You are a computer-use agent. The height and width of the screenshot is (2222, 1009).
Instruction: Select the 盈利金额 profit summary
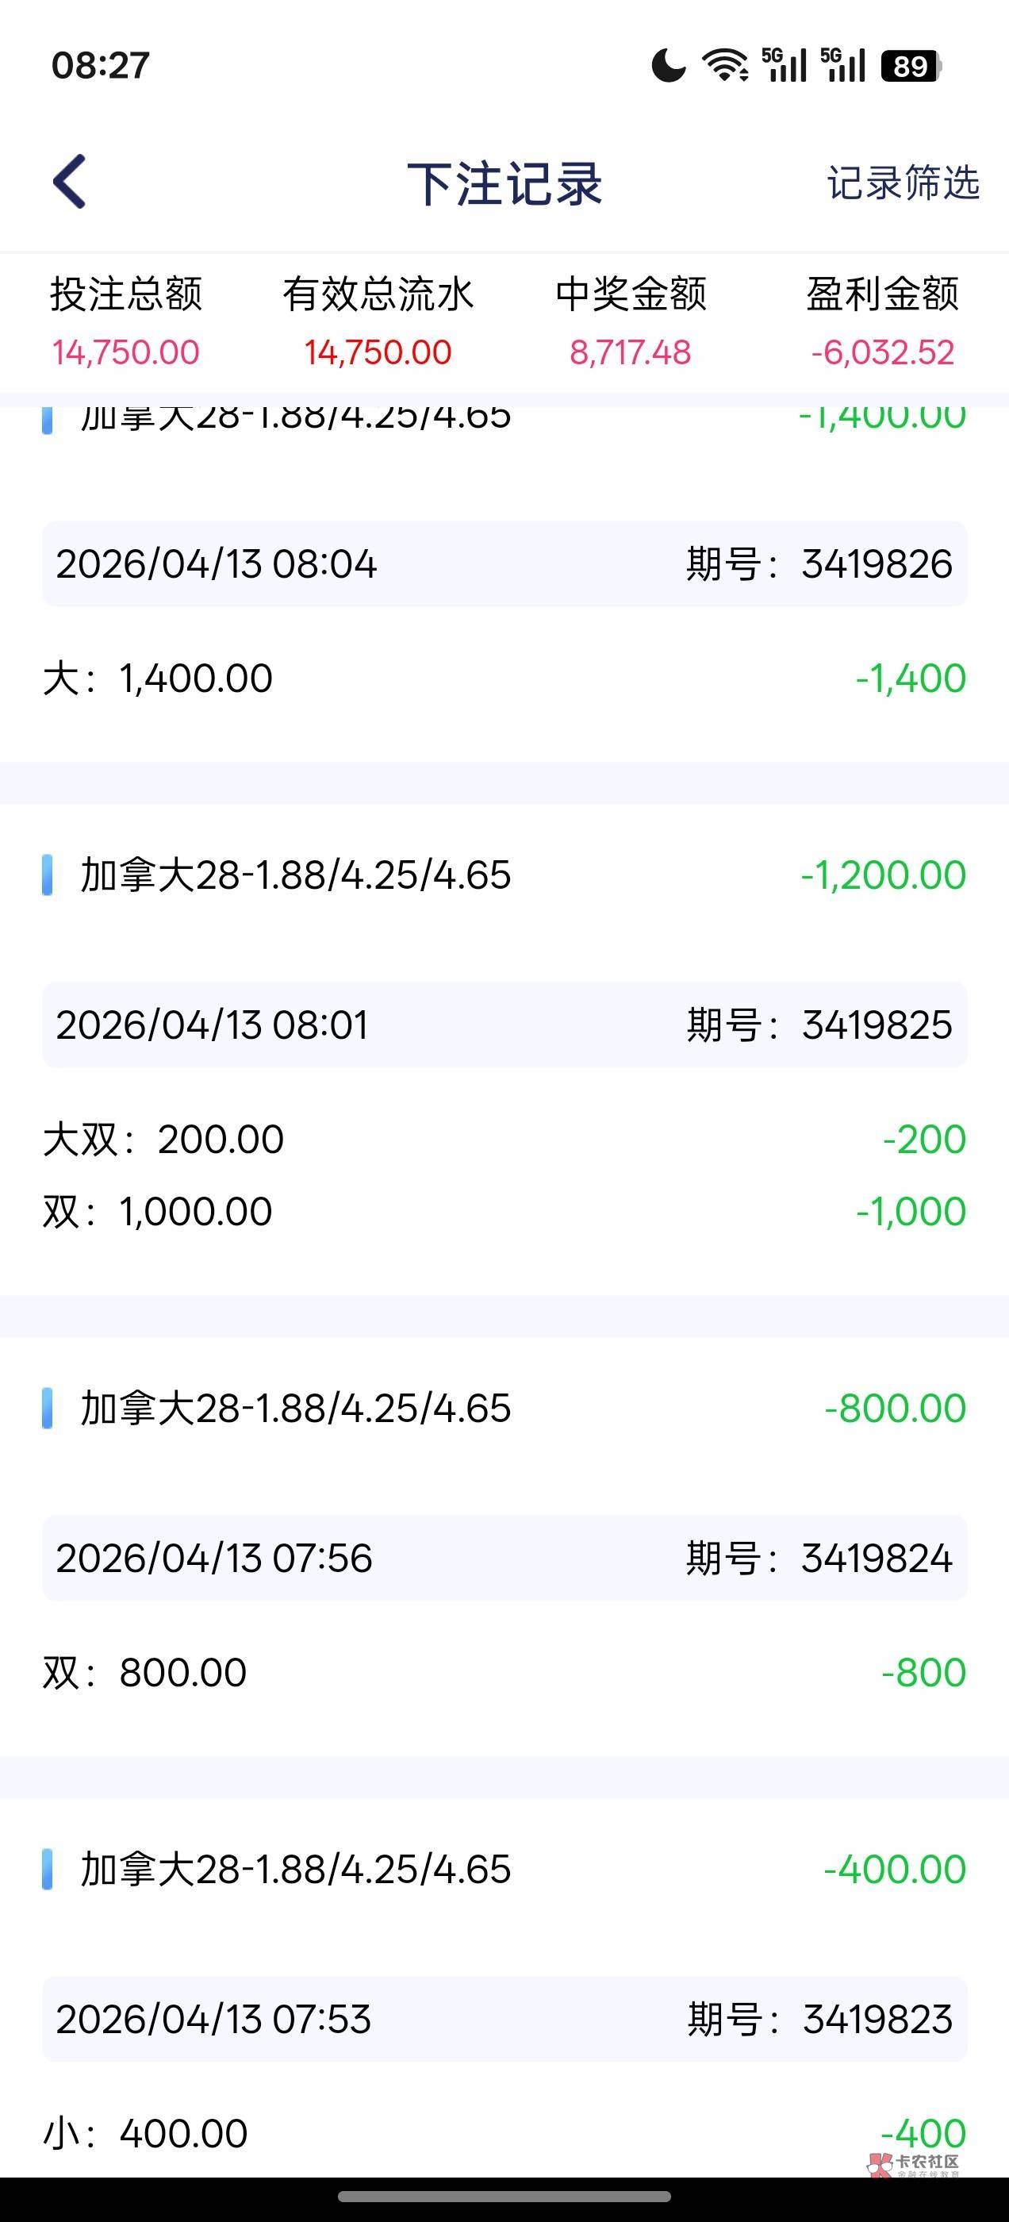(882, 321)
